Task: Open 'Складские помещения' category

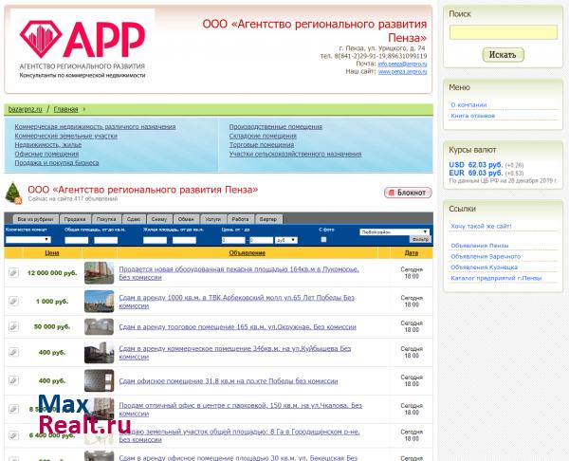Action: (x=263, y=136)
